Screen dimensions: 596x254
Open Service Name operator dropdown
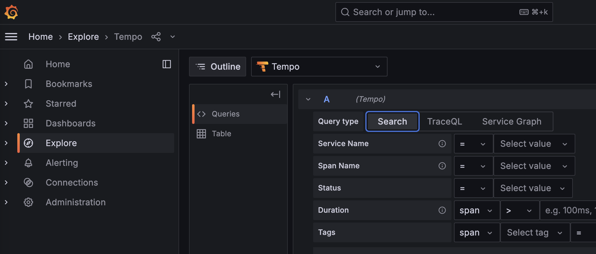(x=473, y=144)
